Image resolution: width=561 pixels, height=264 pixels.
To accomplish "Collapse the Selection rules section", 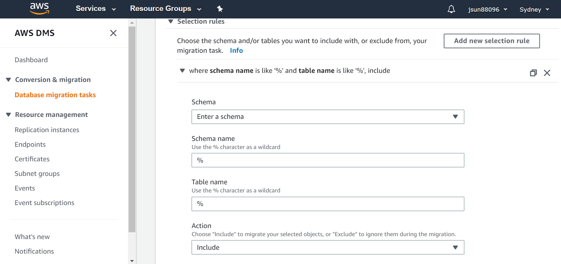I will (x=171, y=21).
